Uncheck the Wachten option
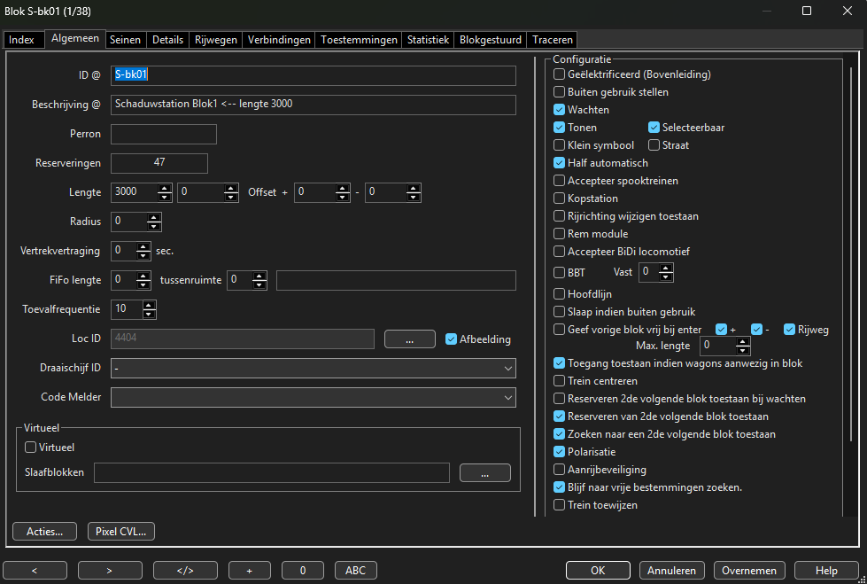The image size is (867, 584). 559,110
